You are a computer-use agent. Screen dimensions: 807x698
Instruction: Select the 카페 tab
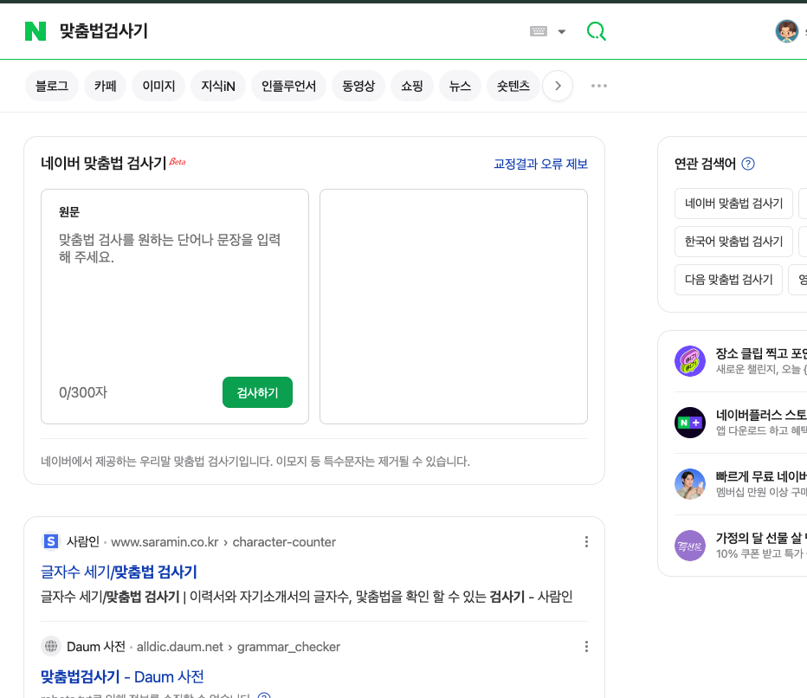[105, 86]
